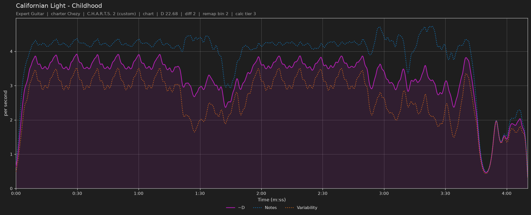Image resolution: width=531 pixels, height=215 pixels.
Task: Click the '2:00' x-axis tick label
Action: (x=261, y=193)
